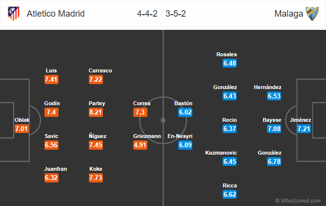Open the Malaga team name
This screenshot has height=206, width=326.
click(288, 14)
